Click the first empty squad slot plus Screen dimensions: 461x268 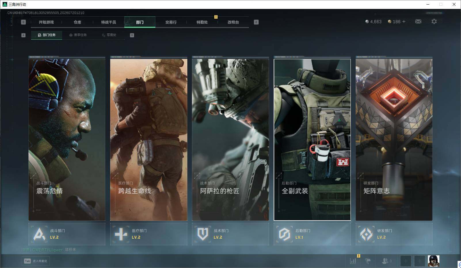pyautogui.click(x=406, y=261)
